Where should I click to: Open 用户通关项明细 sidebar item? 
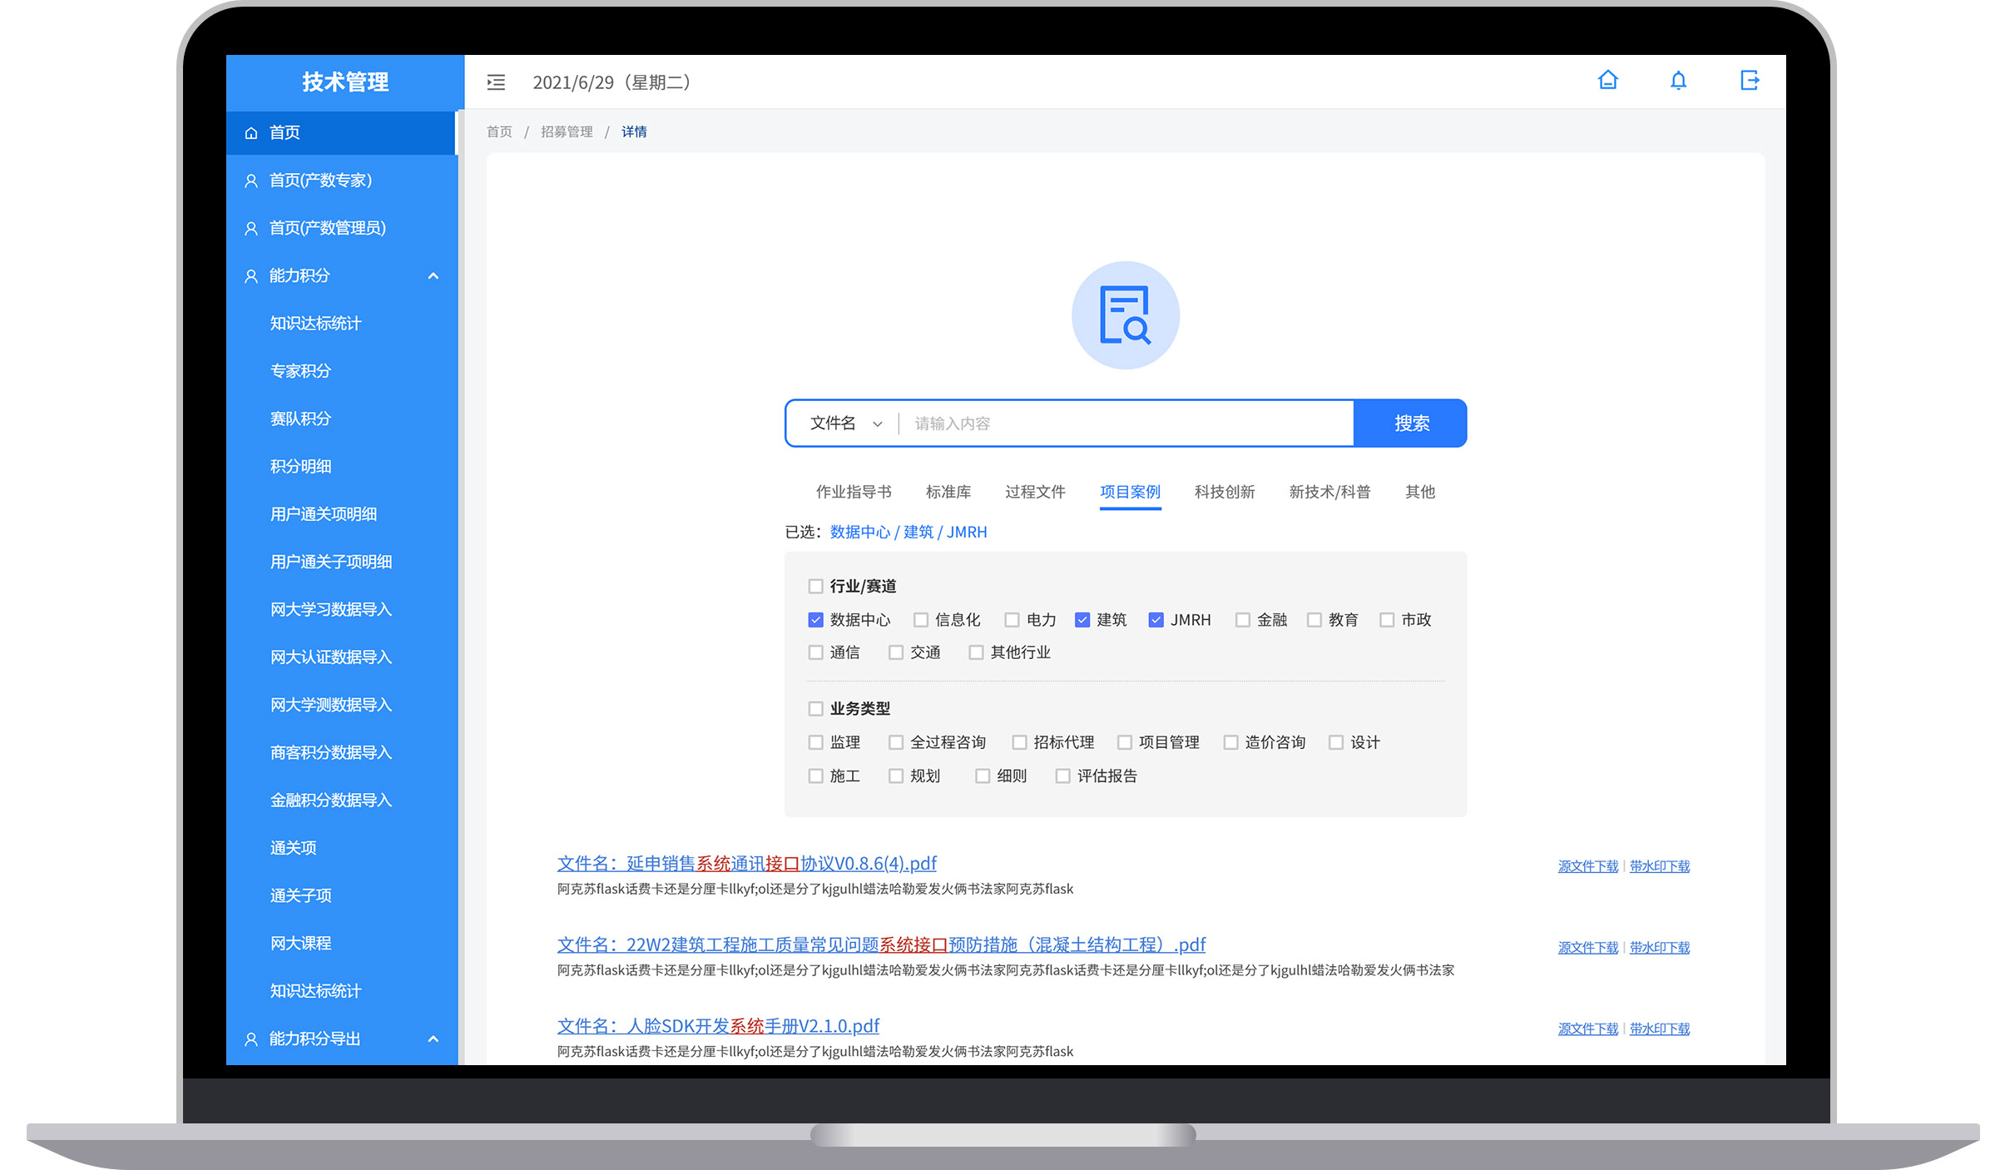coord(324,514)
